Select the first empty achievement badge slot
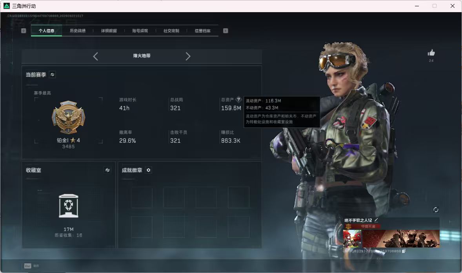 tap(142, 197)
